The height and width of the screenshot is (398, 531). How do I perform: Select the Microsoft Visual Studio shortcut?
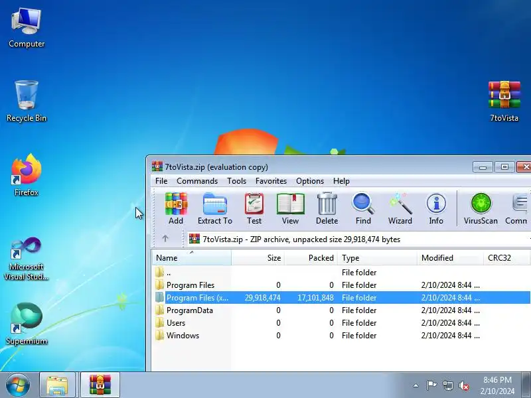click(27, 259)
